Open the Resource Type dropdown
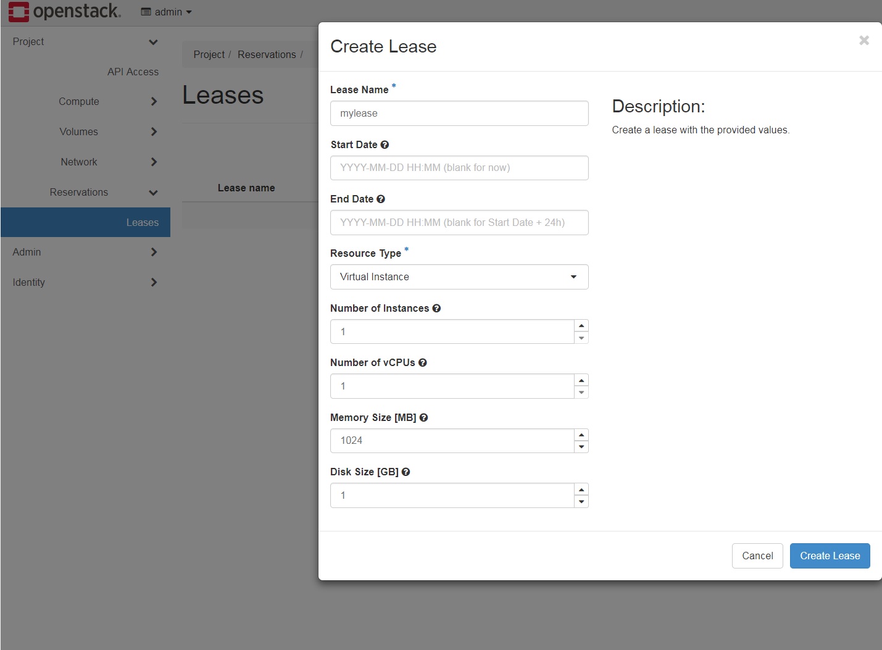The height and width of the screenshot is (650, 882). coord(459,277)
